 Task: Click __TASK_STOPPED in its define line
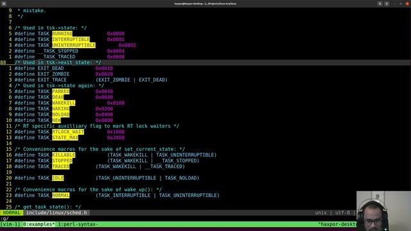(58, 51)
